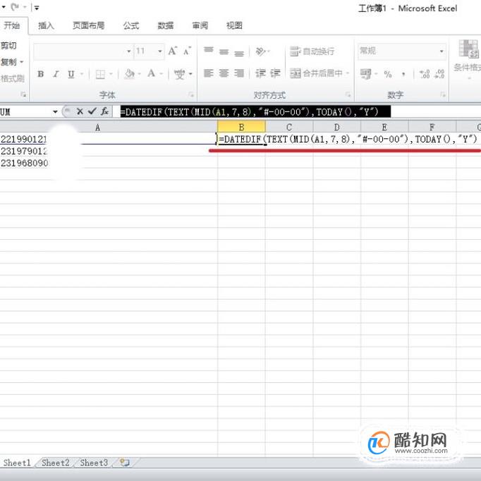This screenshot has height=481, width=481.
Task: Toggle Underline formatting
Action: (x=71, y=74)
